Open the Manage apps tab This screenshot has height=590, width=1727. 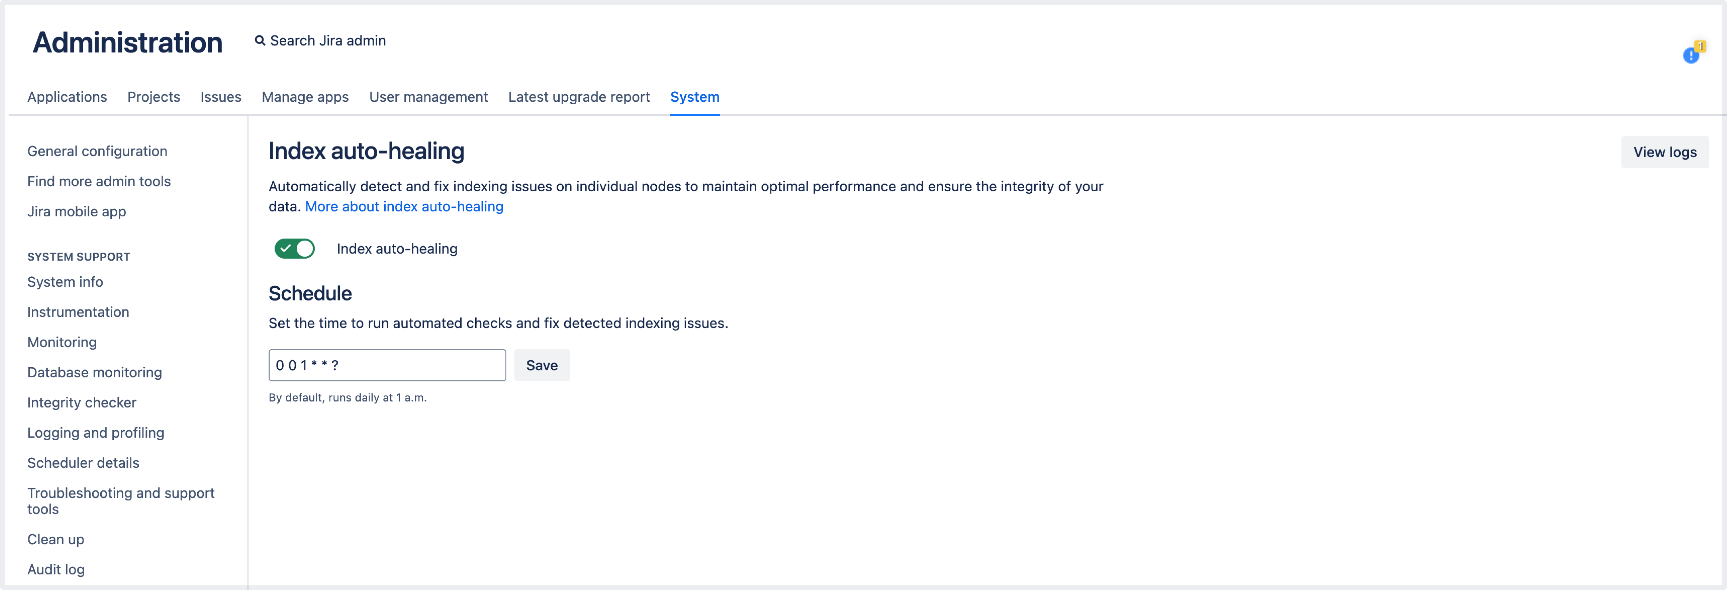305,97
